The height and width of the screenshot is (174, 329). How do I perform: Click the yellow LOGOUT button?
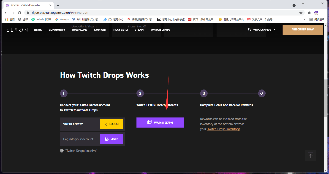112,124
